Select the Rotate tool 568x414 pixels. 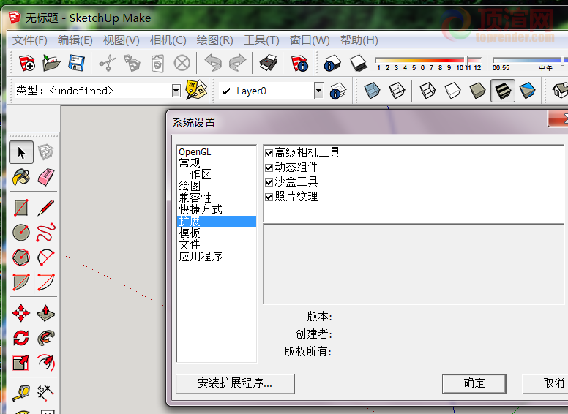tap(21, 338)
